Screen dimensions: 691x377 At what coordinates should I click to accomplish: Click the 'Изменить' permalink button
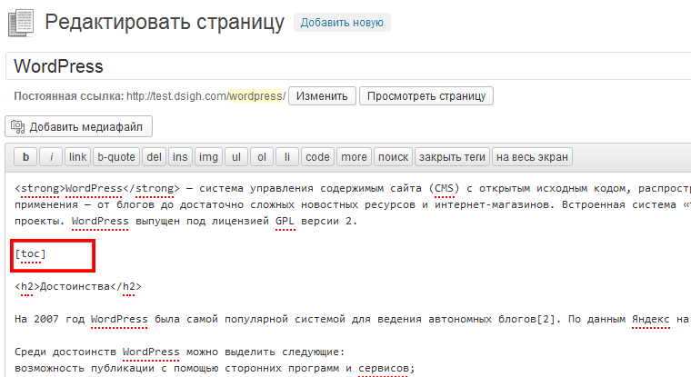(x=322, y=95)
